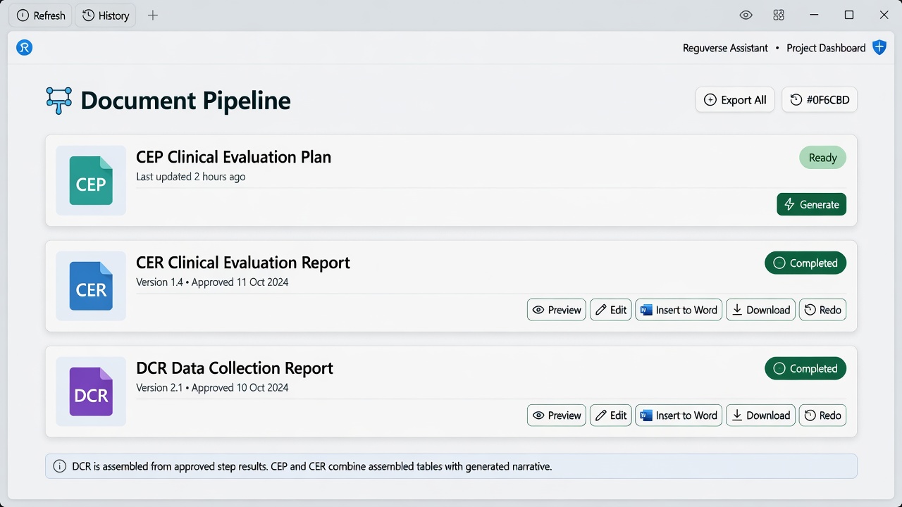Edit the CER Clinical Evaluation Report

(x=611, y=310)
